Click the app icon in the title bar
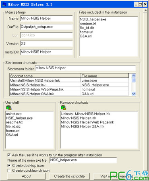Image resolution: width=149 pixels, height=181 pixels. [4, 4]
